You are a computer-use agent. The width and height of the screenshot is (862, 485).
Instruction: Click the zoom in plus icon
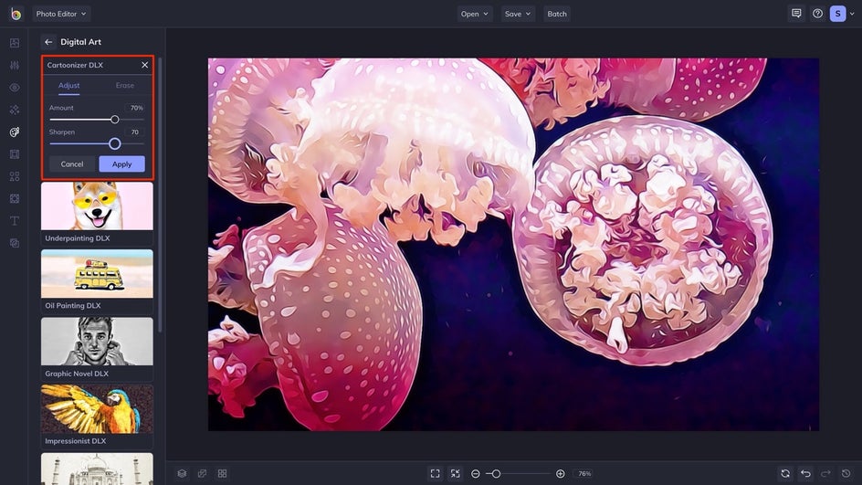[x=560, y=473]
